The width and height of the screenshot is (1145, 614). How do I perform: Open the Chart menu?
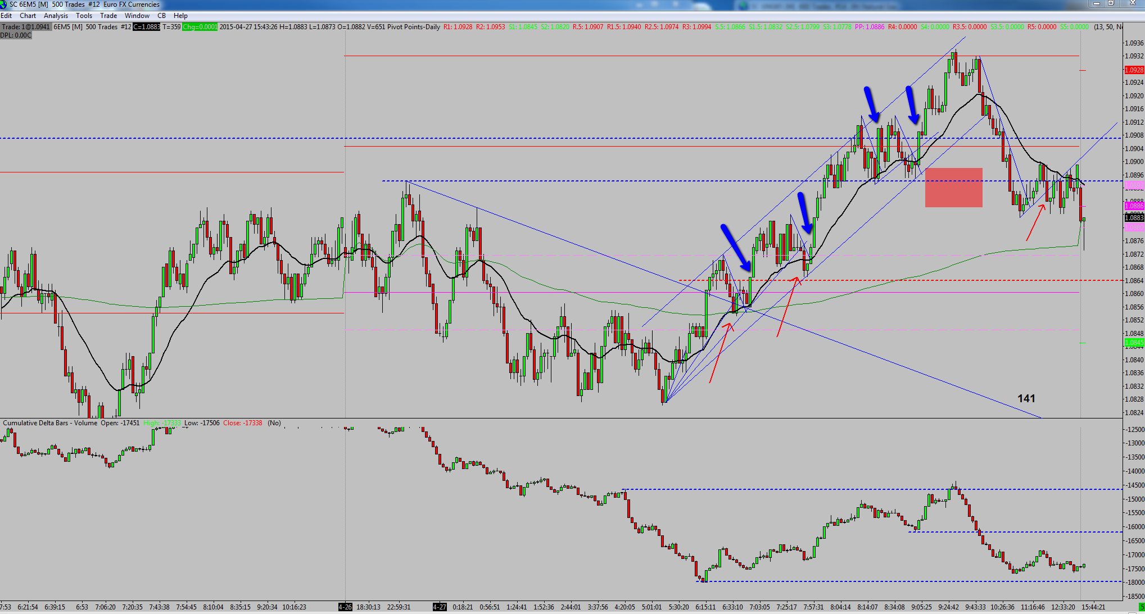coord(28,16)
